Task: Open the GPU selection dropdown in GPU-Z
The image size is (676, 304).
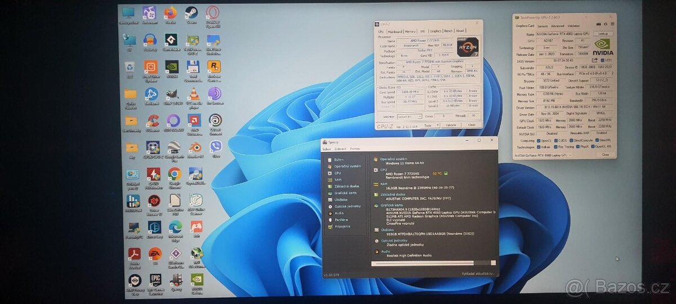Action: pos(543,155)
